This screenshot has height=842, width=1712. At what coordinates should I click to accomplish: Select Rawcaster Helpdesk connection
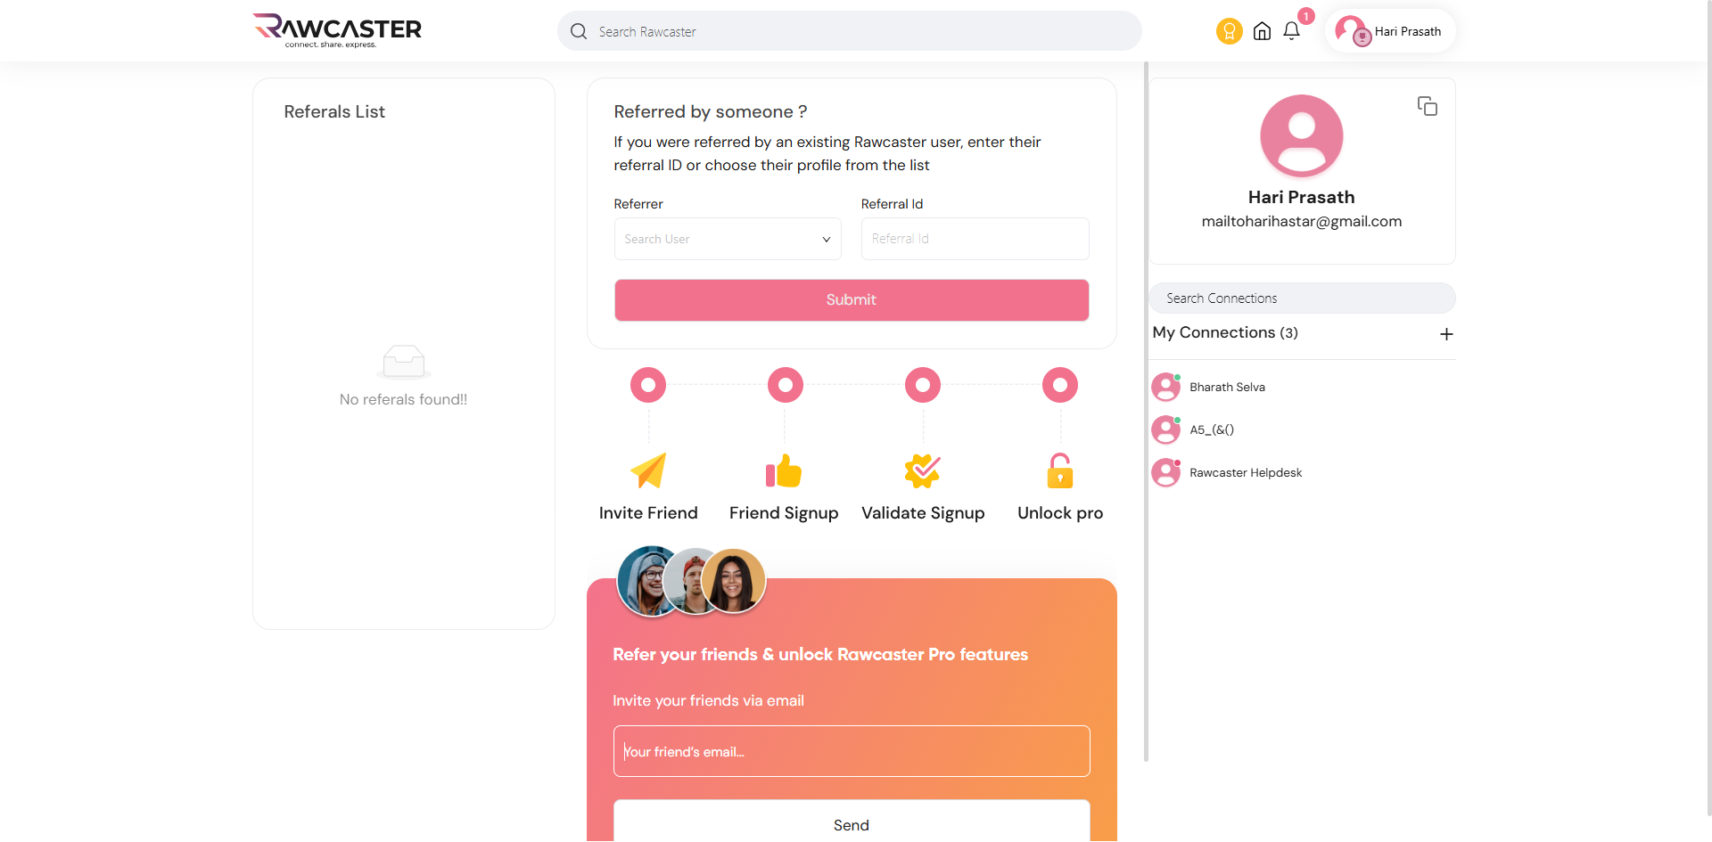pyautogui.click(x=1245, y=473)
